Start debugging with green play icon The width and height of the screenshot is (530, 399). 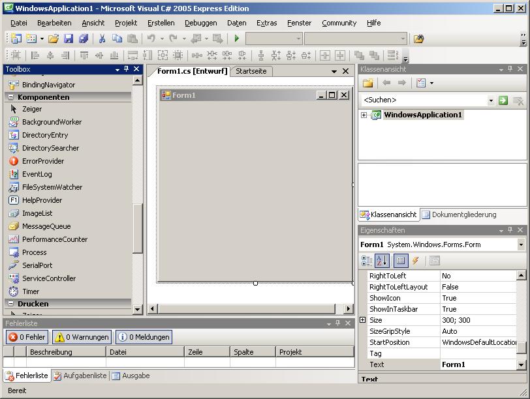pos(236,38)
